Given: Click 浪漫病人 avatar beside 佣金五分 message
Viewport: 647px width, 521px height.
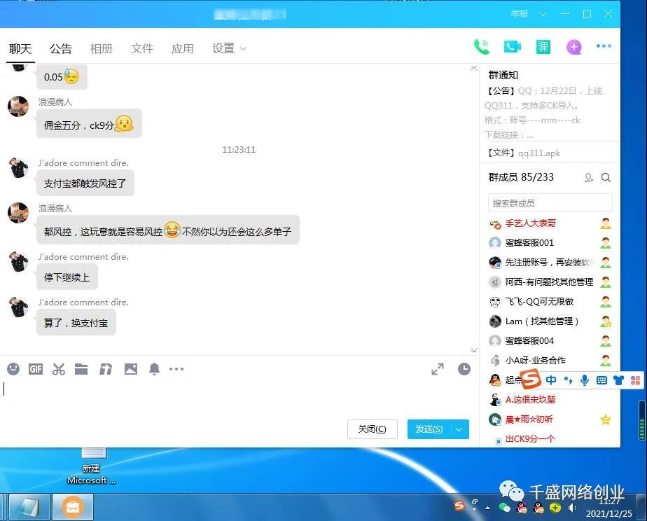Looking at the screenshot, I should tap(19, 106).
